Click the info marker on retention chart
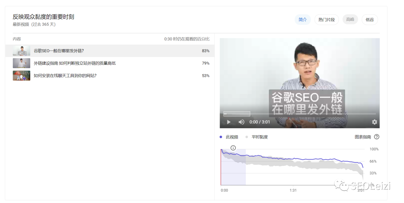 point(233,148)
